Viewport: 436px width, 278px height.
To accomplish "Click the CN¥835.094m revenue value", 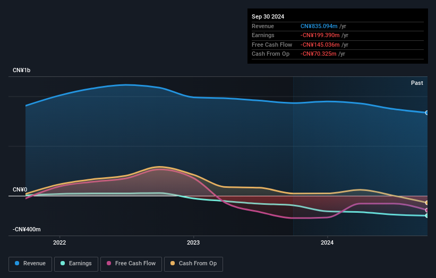I will point(319,26).
